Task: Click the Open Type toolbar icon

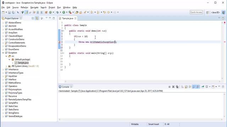Action: (77, 12)
